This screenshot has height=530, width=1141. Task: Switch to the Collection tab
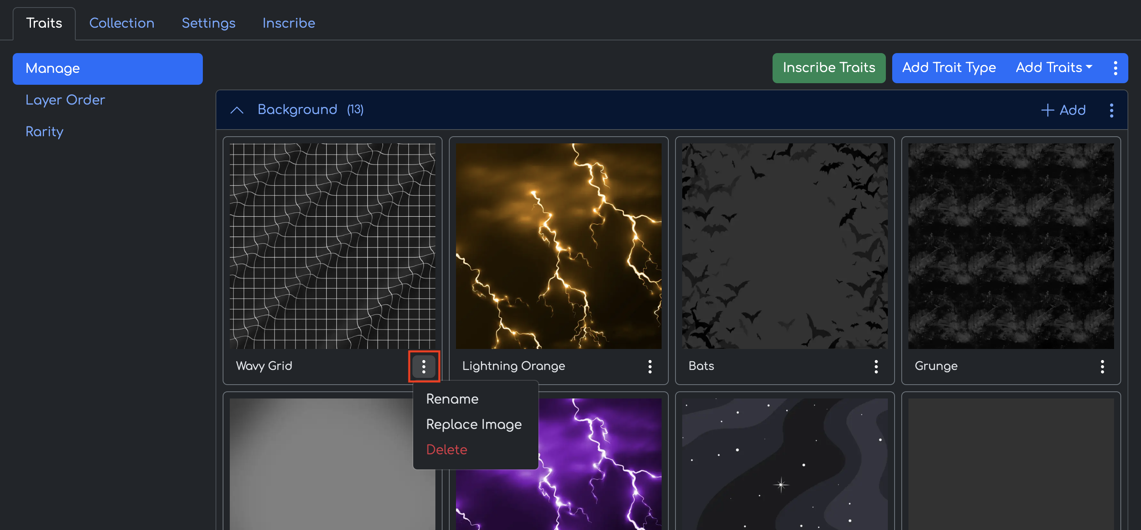pos(121,23)
